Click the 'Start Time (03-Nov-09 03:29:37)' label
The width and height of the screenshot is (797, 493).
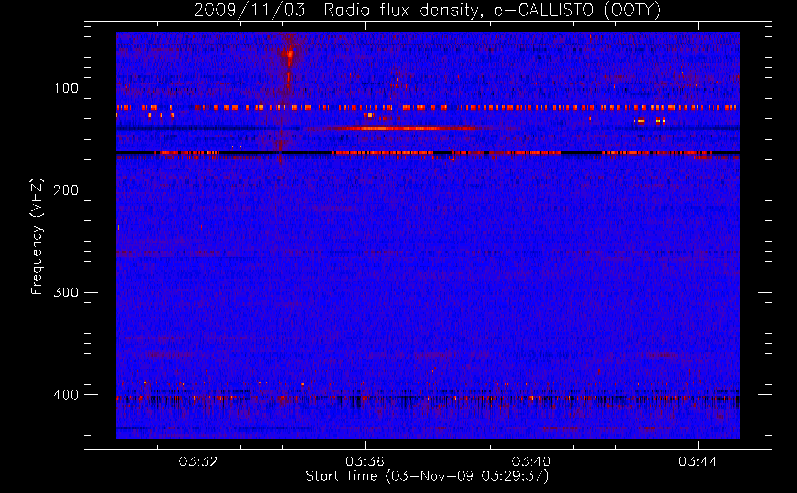point(427,476)
